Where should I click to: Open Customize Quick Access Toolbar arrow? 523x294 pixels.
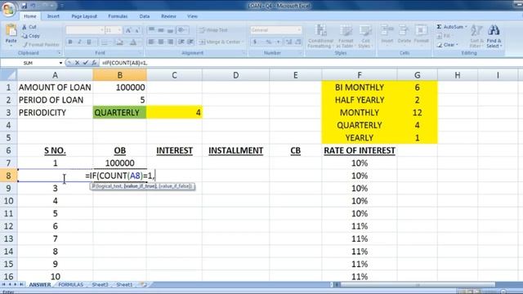pyautogui.click(x=62, y=6)
